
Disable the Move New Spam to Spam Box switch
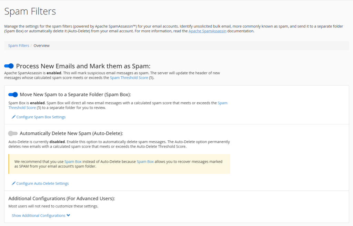13,95
